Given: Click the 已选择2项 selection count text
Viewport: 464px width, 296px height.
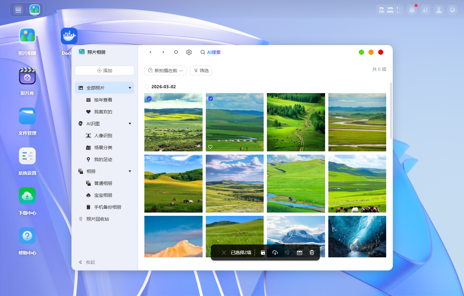Looking at the screenshot, I should coord(241,253).
